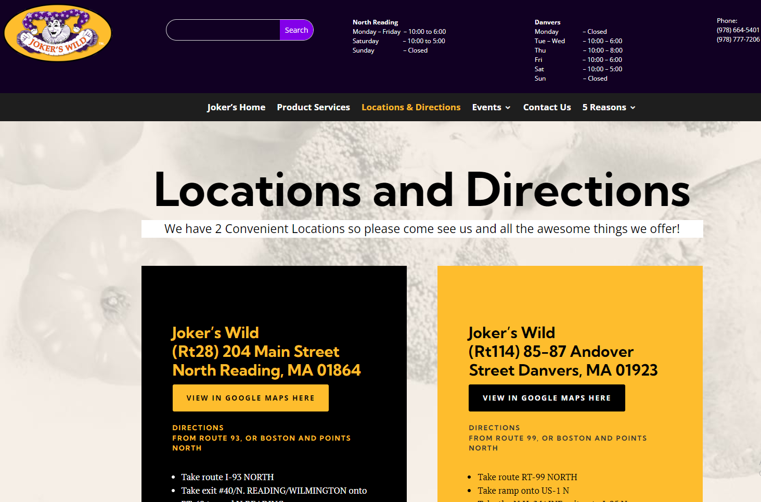
Task: Select the Locations & Directions menu item
Action: (x=411, y=107)
